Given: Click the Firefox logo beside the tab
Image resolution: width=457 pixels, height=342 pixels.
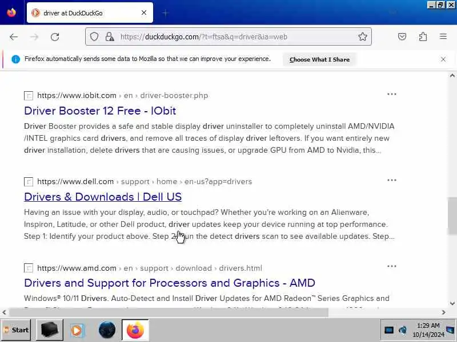Looking at the screenshot, I should click(x=11, y=13).
